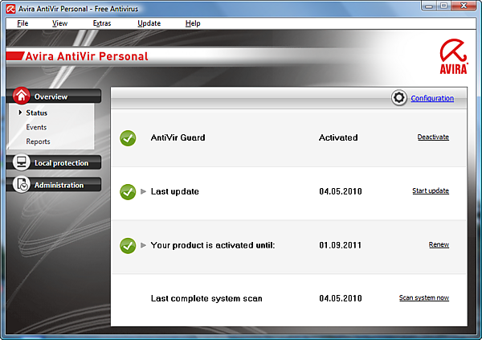This screenshot has height=340, width=482.
Task: Open the Extras menu
Action: click(x=101, y=23)
